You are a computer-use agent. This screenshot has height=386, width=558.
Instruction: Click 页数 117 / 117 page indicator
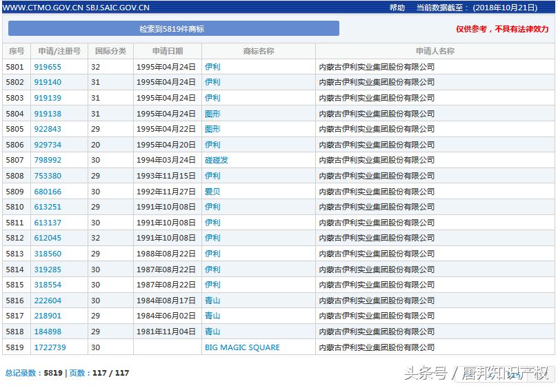coord(99,373)
